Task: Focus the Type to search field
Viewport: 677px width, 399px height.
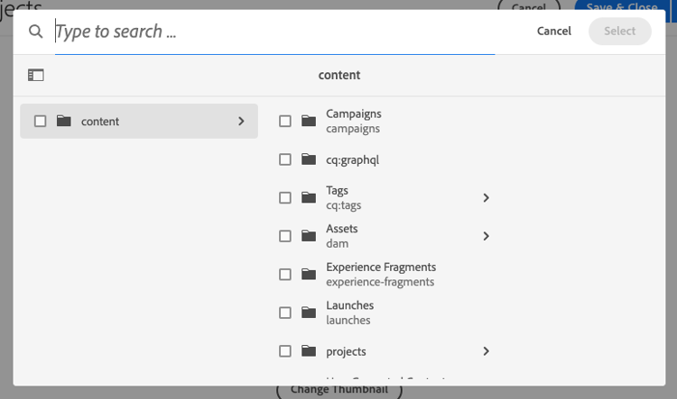Action: pos(271,32)
